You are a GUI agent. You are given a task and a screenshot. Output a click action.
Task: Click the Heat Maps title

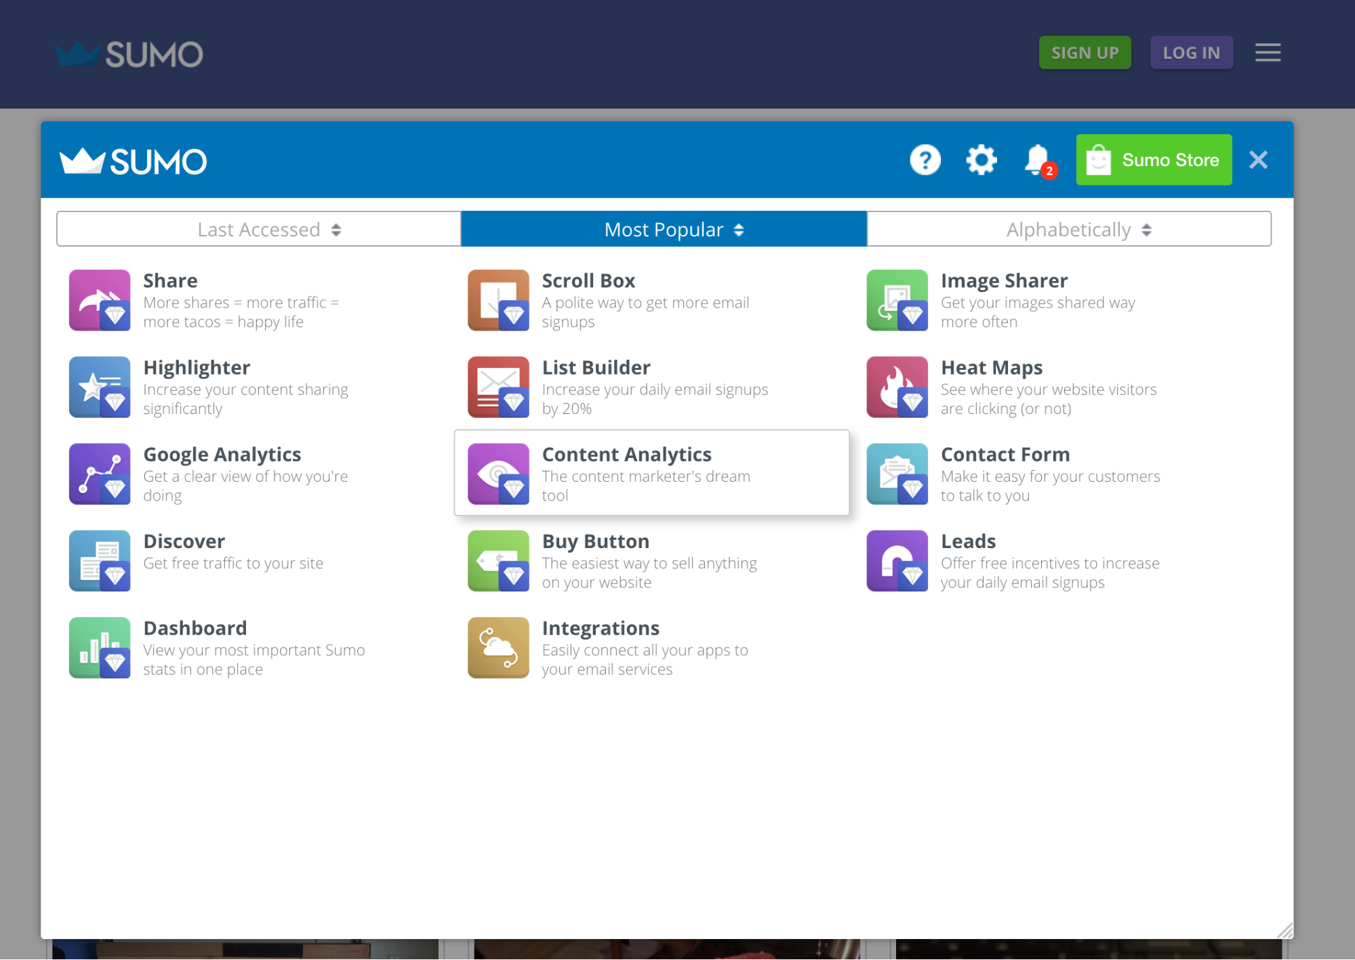click(x=992, y=367)
